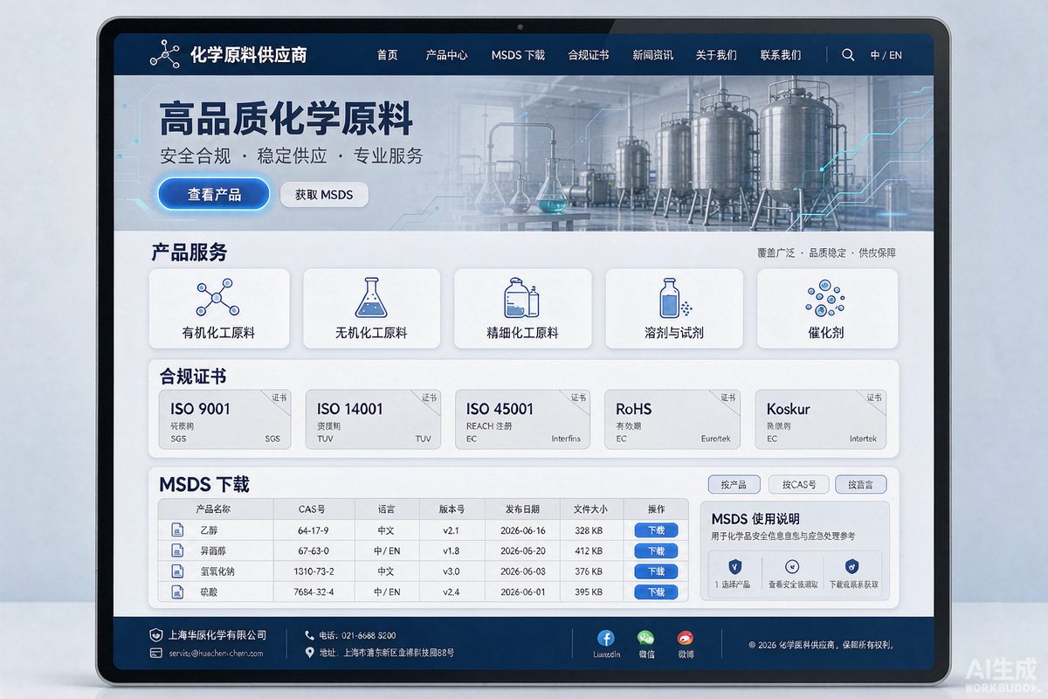Sort by the 版本号 column header
Screen dimensions: 1048x699
pyautogui.click(x=452, y=509)
